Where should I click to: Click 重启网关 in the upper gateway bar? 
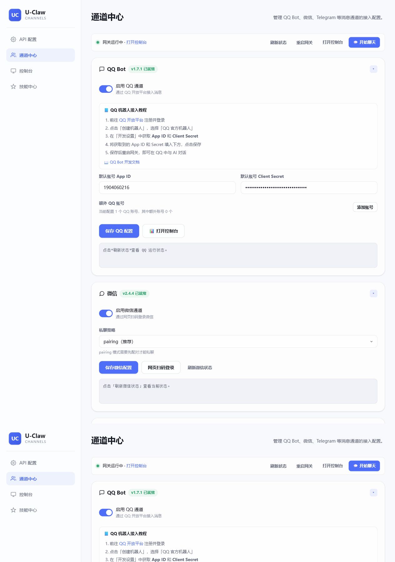(304, 43)
